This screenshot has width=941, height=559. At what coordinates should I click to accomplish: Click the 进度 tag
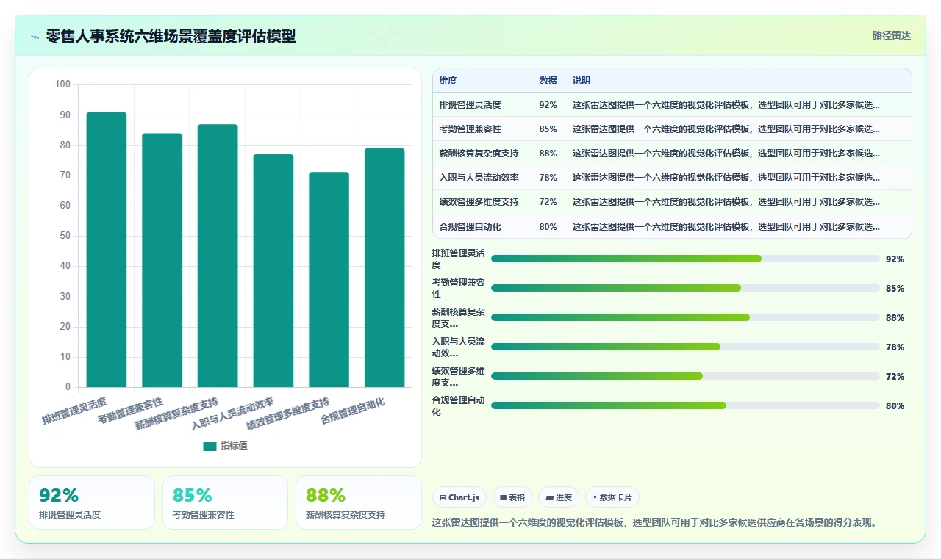tap(559, 497)
